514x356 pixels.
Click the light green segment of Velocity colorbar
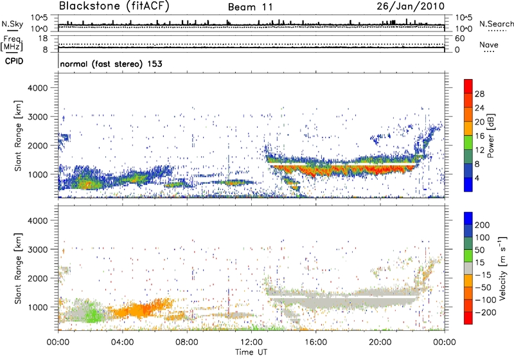pyautogui.click(x=468, y=256)
